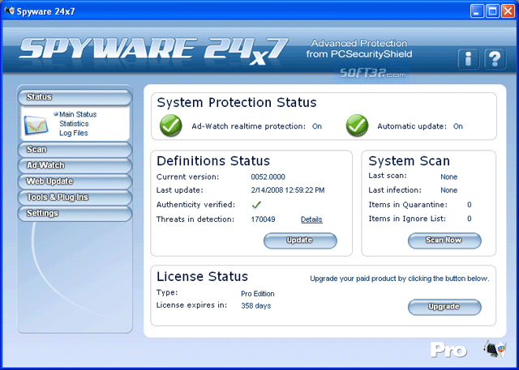519x370 pixels.
Task: Click the System Protection Status heading
Action: click(x=237, y=103)
